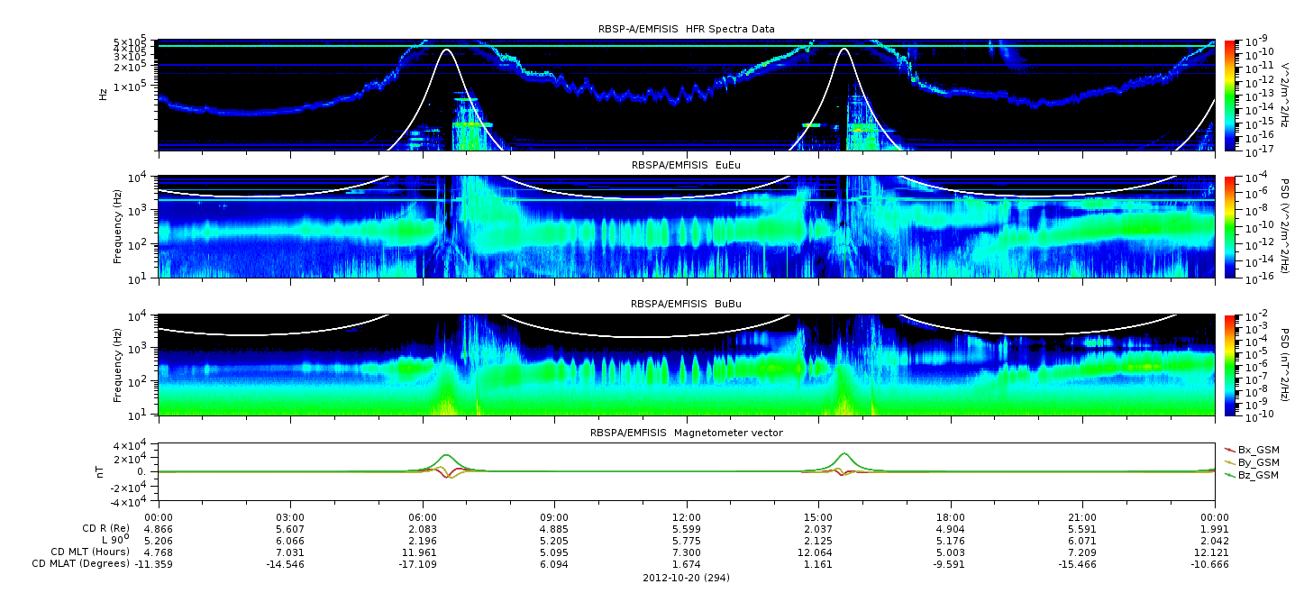Click the 06:00 time axis label
This screenshot has width=1304, height=593.
coord(423,516)
